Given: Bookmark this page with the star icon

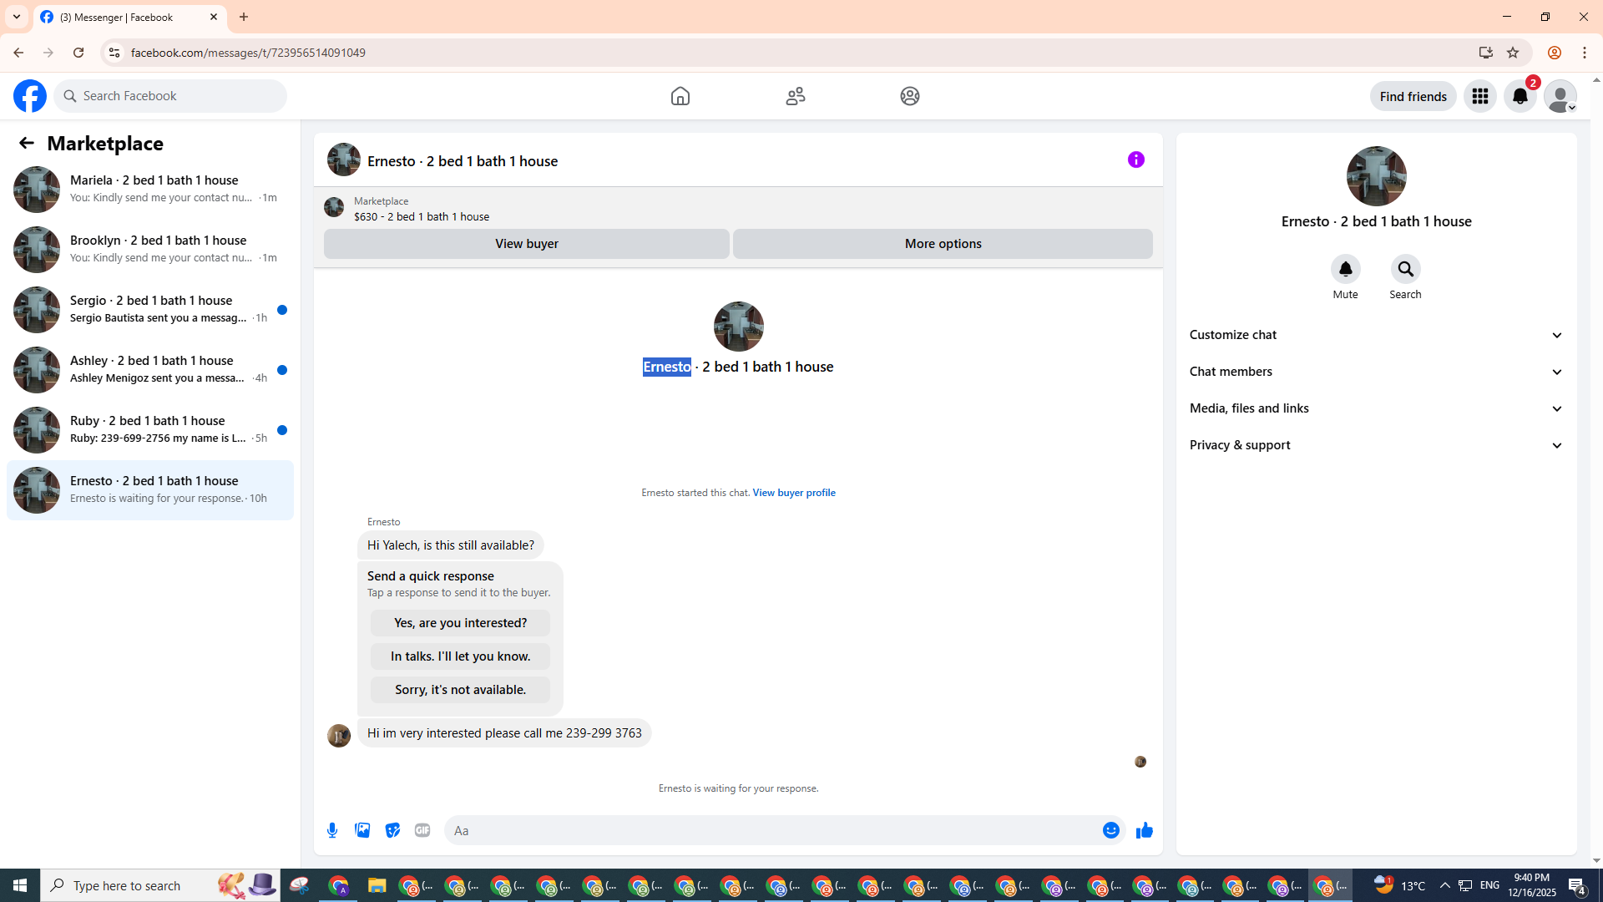Looking at the screenshot, I should pos(1513,53).
